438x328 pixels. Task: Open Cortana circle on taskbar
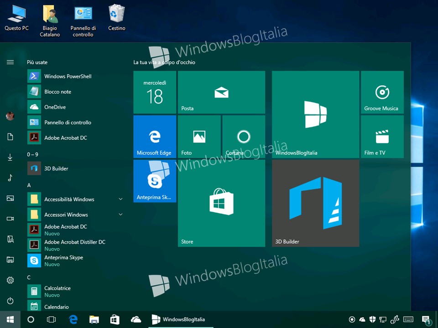point(31,319)
